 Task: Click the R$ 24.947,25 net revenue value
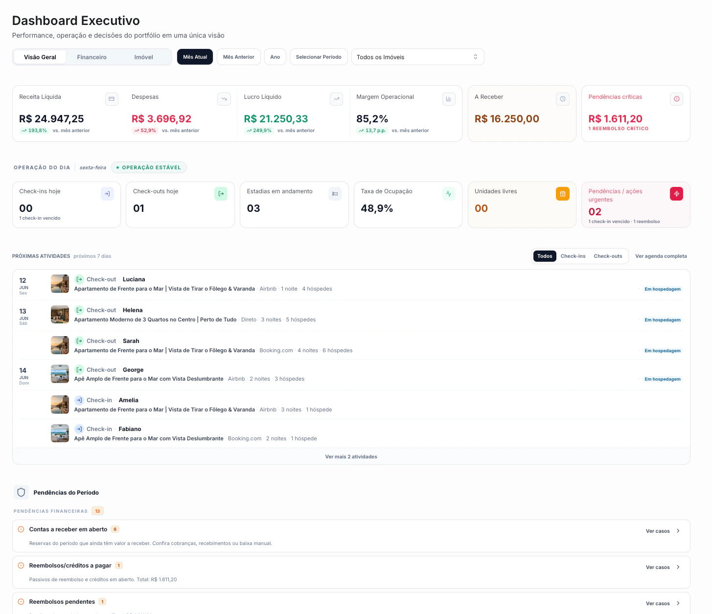pyautogui.click(x=51, y=119)
